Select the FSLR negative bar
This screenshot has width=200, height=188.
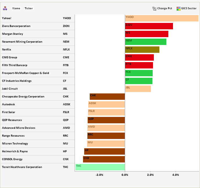(x=106, y=112)
